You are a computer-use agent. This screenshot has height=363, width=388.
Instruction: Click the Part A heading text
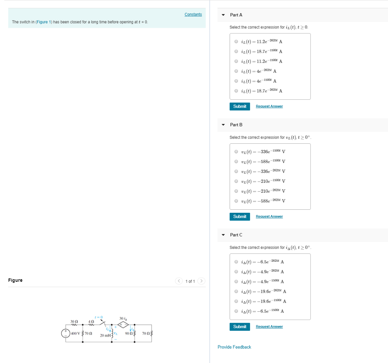pyautogui.click(x=236, y=15)
